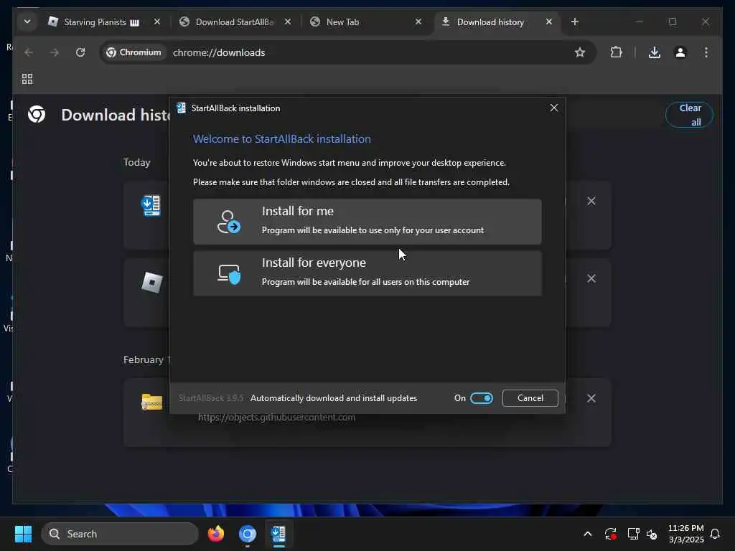The width and height of the screenshot is (735, 551).
Task: Remove the February zip download entry
Action: 591,398
